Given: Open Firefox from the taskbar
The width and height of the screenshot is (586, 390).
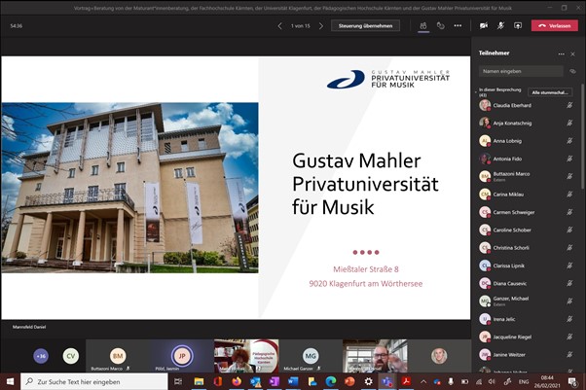Looking at the screenshot, I should click(x=237, y=381).
